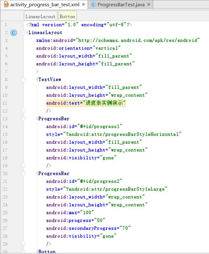Click the XML file icon on activity_progress_bar_test.xml tab
209x254 pixels.
tap(6, 4)
